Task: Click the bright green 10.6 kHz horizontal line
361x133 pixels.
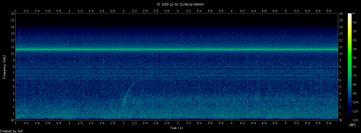Action: click(177, 49)
